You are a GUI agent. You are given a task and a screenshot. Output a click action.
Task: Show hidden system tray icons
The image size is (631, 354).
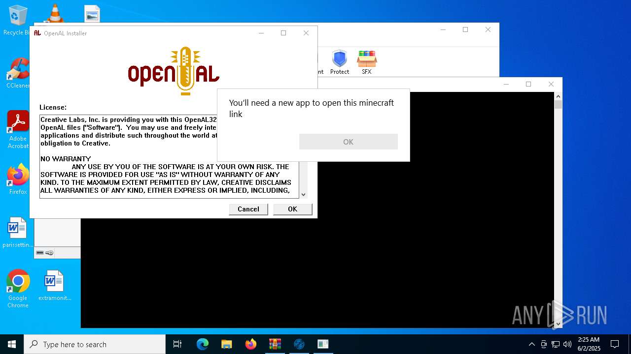(x=531, y=344)
